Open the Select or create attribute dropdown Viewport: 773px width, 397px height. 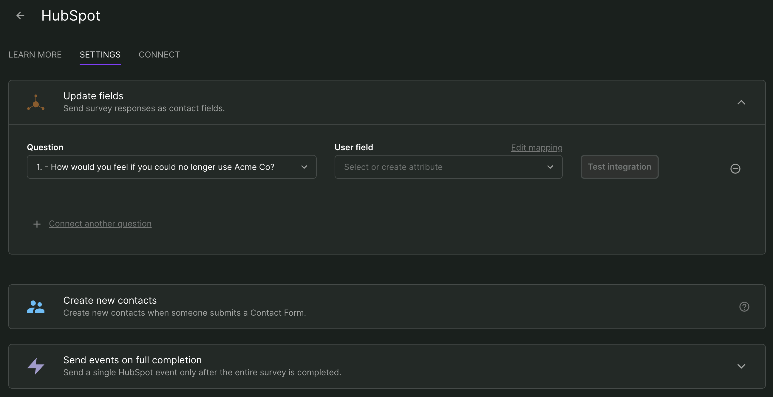(448, 167)
